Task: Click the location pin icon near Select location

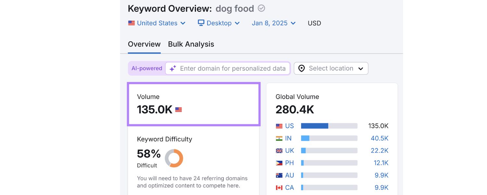Action: (x=302, y=68)
